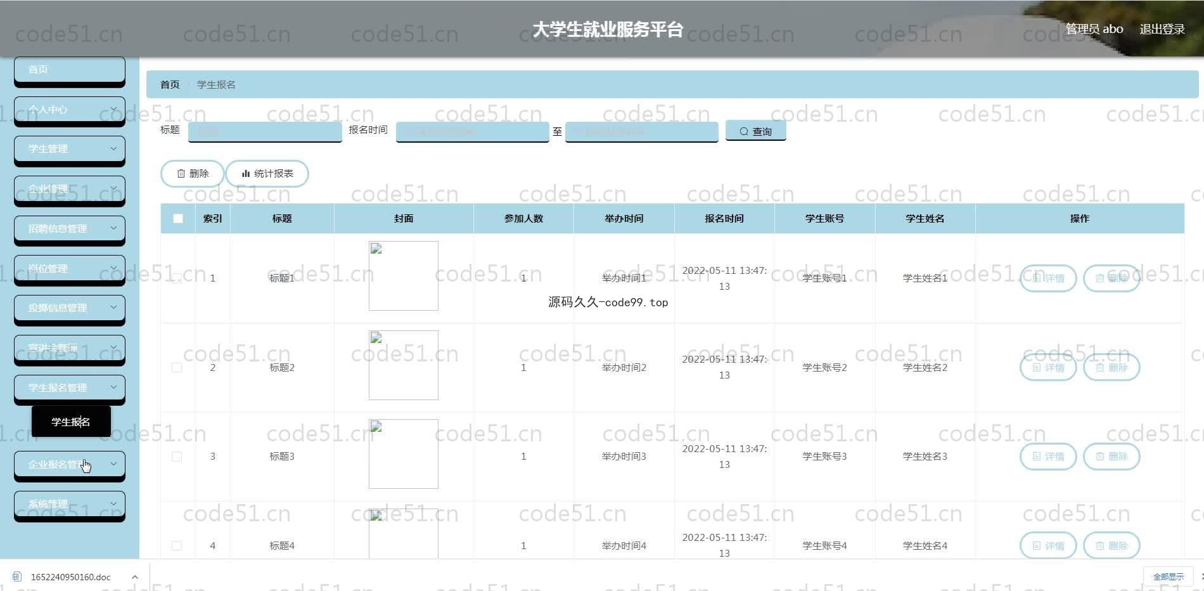Open the 报名时间 end date field
The height and width of the screenshot is (591, 1204).
(x=641, y=131)
